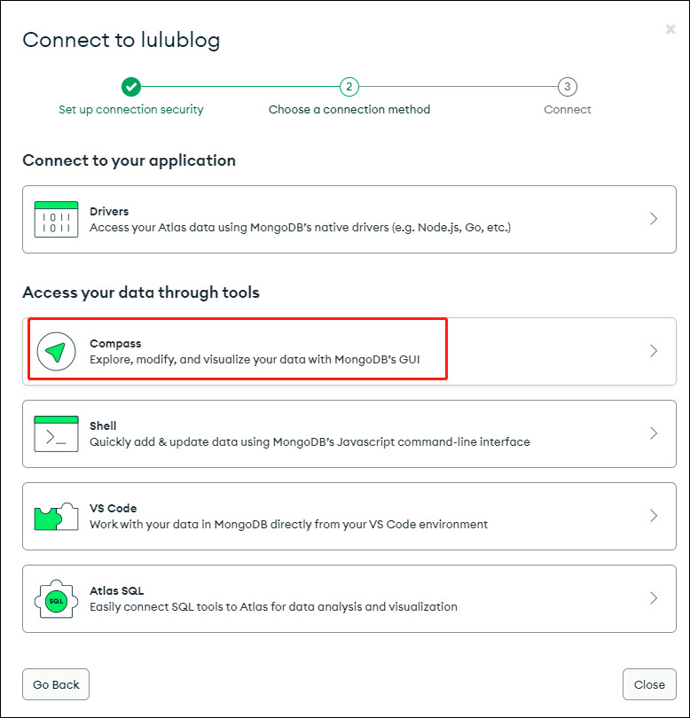Click the Go Back button
The image size is (690, 718).
pyautogui.click(x=56, y=684)
